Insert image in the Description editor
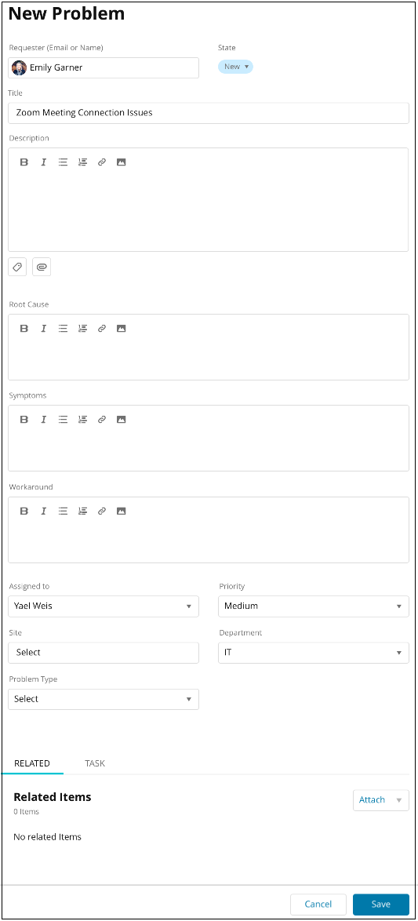The height and width of the screenshot is (921, 418). [x=121, y=162]
